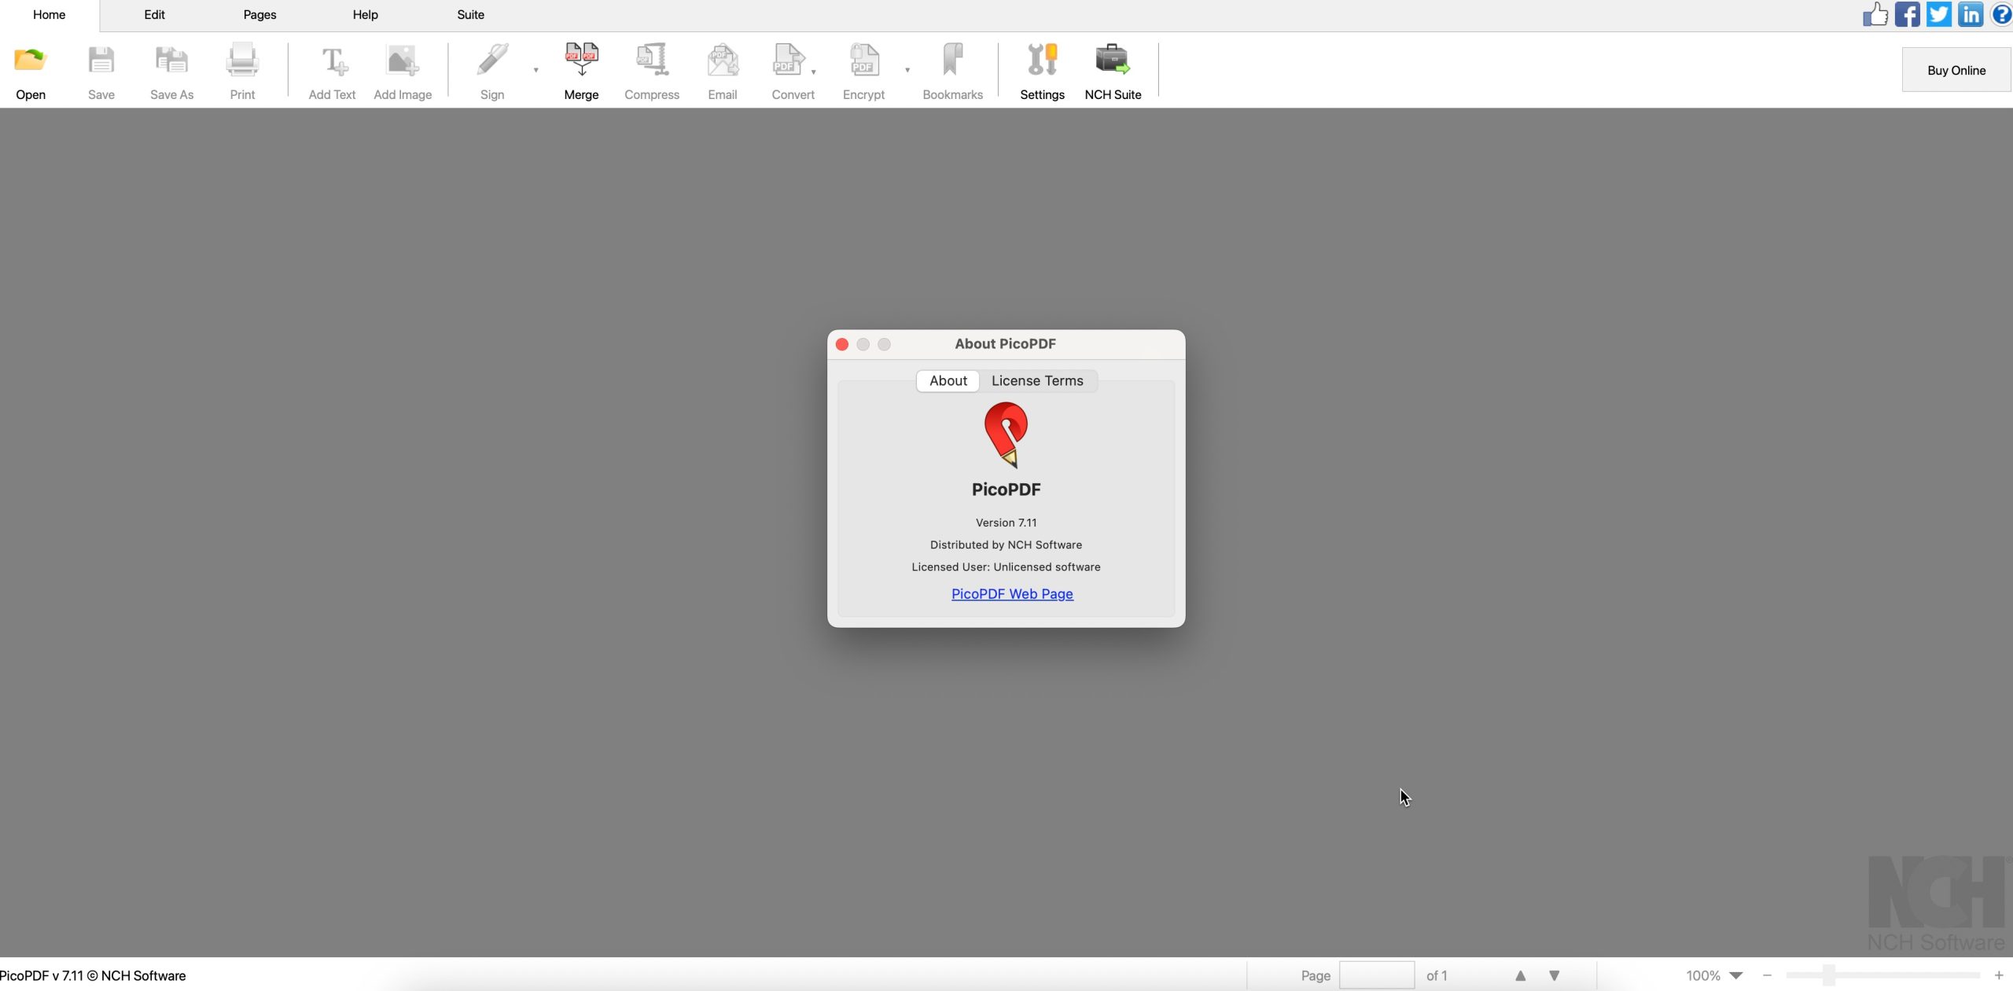2013x991 pixels.
Task: Switch to the Suite tab
Action: tap(470, 15)
